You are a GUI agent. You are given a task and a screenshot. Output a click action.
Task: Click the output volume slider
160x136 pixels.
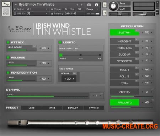coord(144,14)
